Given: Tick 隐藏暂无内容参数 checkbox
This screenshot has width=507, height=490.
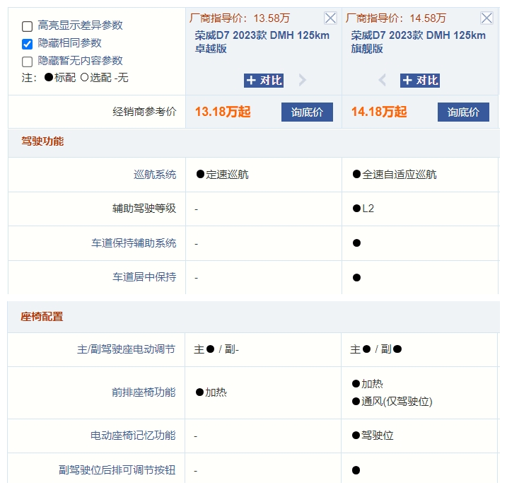Looking at the screenshot, I should 27,62.
